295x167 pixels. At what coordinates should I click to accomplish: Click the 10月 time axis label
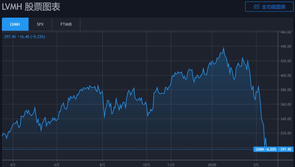146,165
